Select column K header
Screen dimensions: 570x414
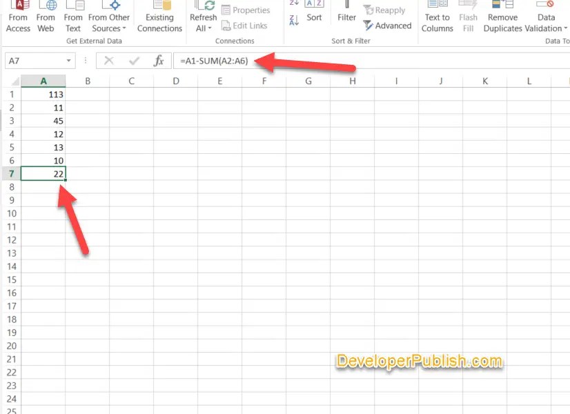tap(485, 81)
